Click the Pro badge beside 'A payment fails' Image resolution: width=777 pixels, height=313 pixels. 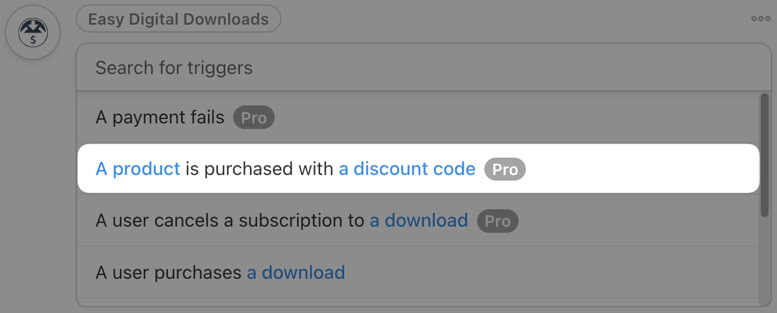click(x=254, y=118)
